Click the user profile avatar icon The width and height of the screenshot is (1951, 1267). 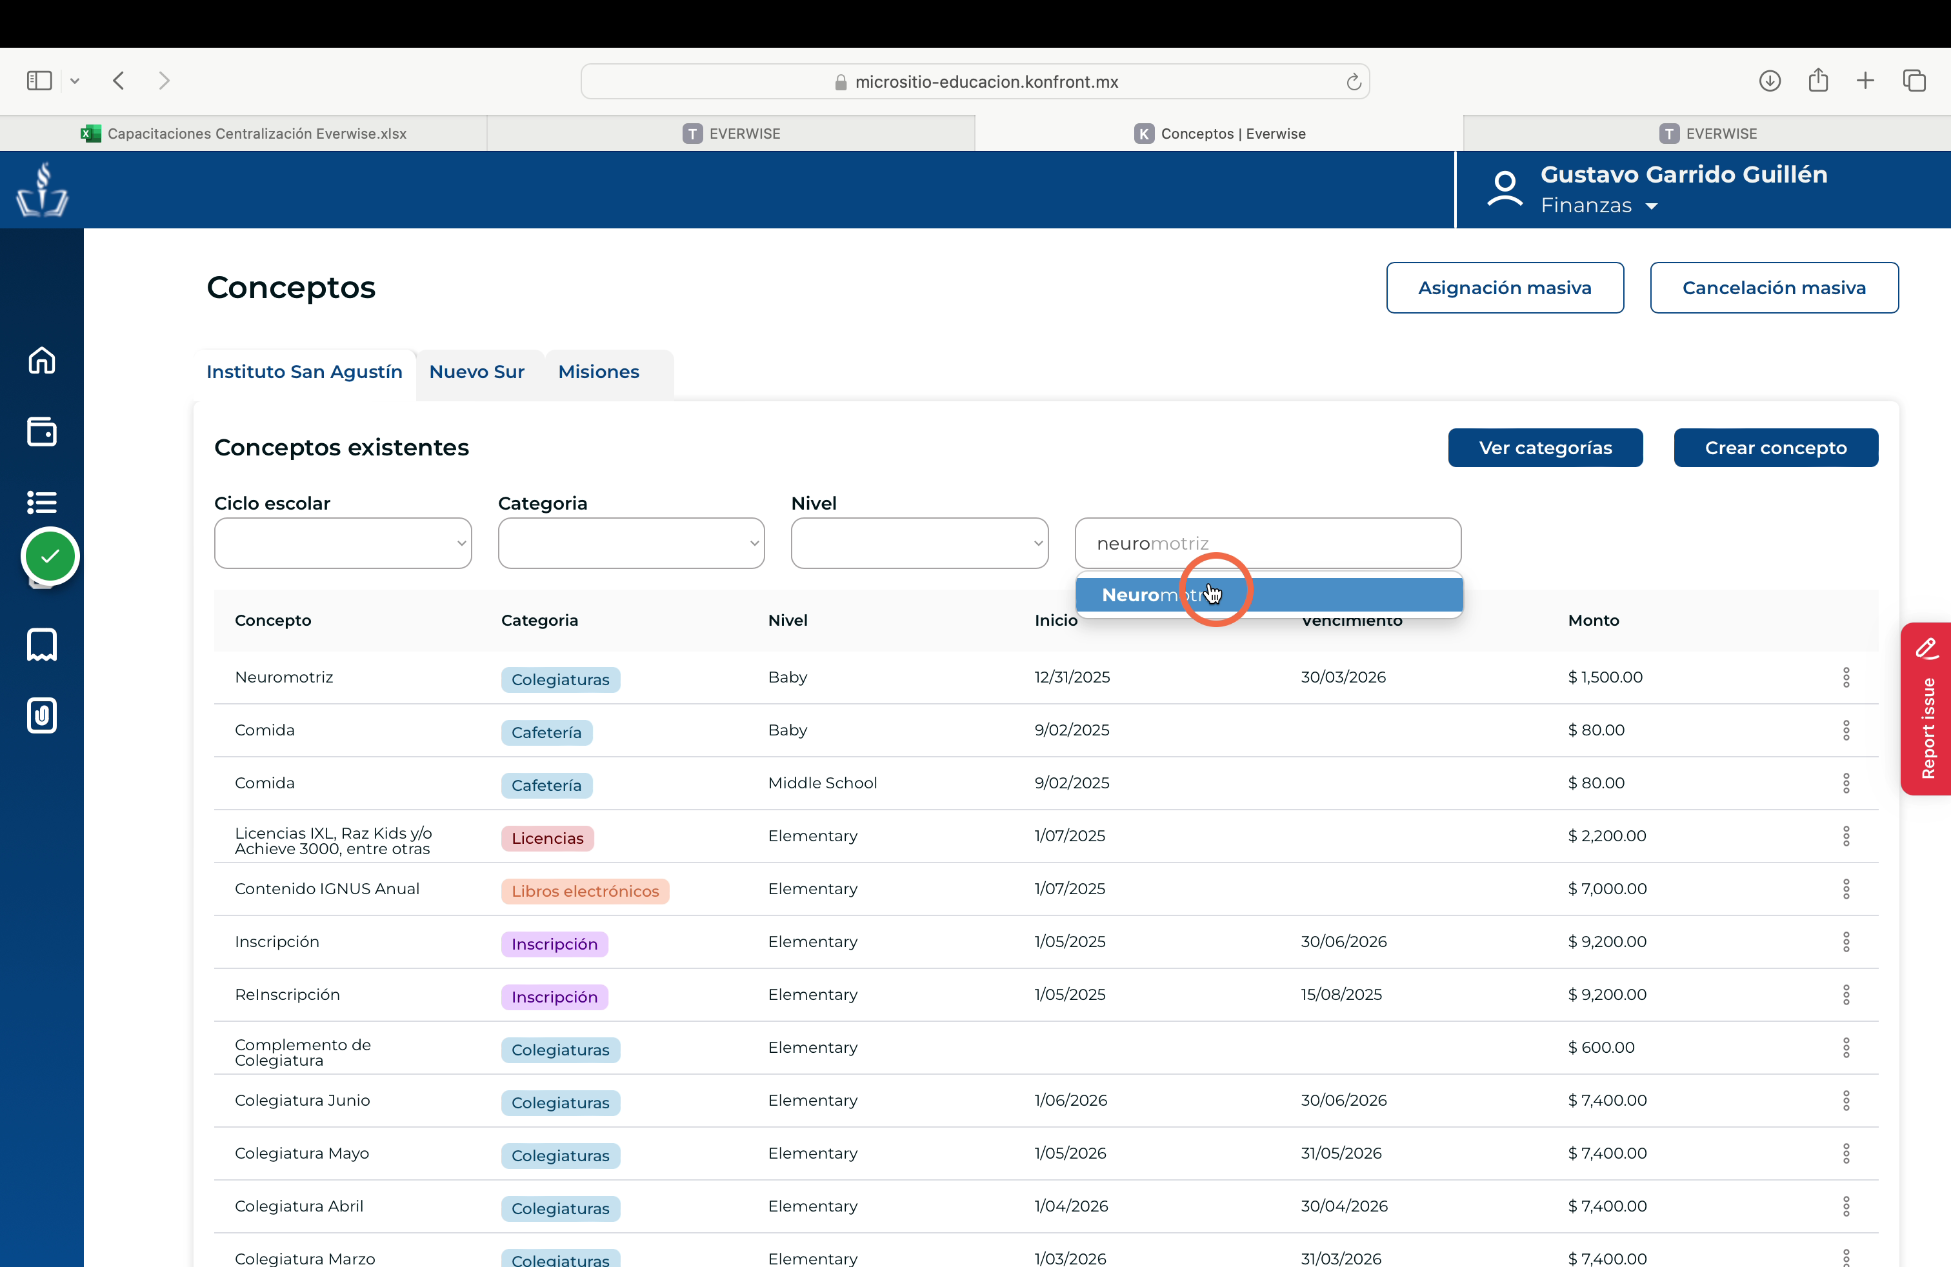point(1505,189)
